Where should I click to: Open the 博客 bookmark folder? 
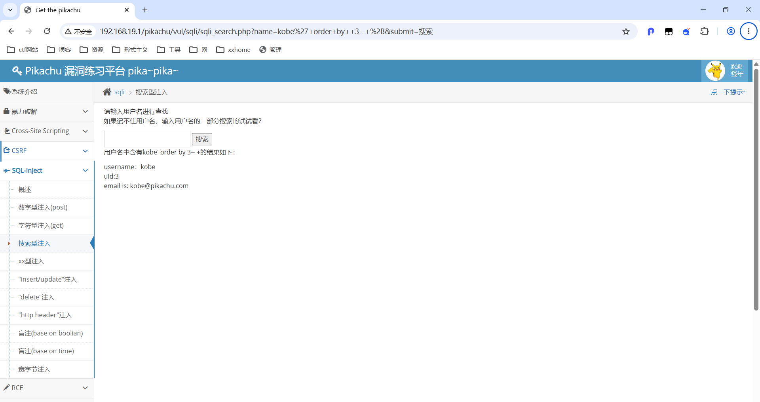coord(59,50)
